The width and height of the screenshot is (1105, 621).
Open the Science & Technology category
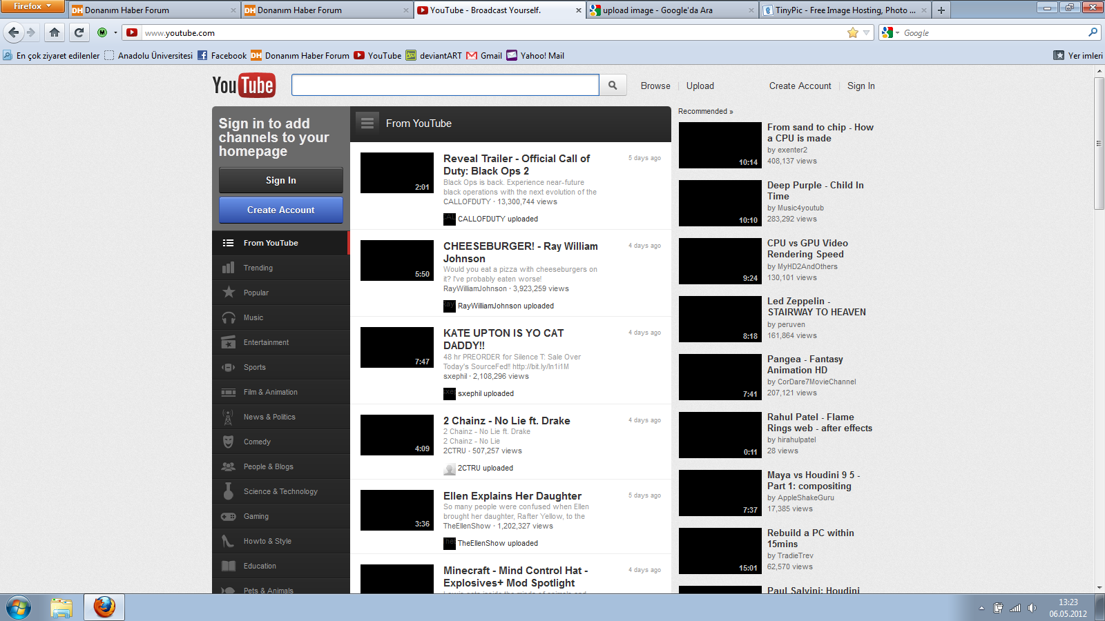tap(280, 491)
